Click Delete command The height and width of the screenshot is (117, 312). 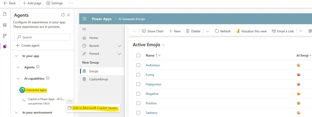pos(193,31)
